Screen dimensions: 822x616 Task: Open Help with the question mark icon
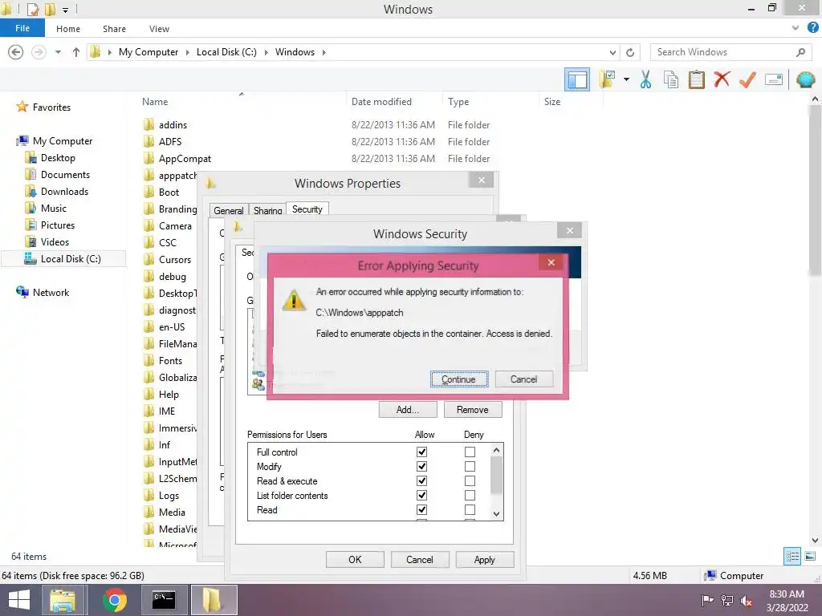pyautogui.click(x=812, y=28)
